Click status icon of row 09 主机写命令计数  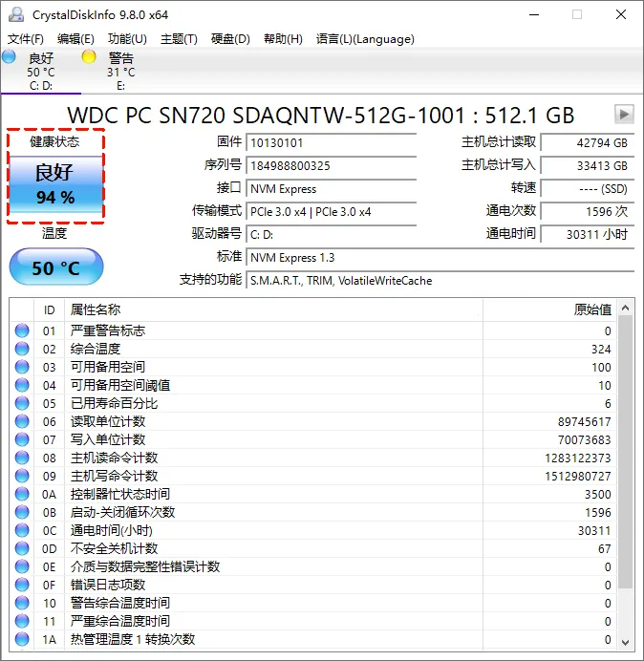click(x=22, y=476)
